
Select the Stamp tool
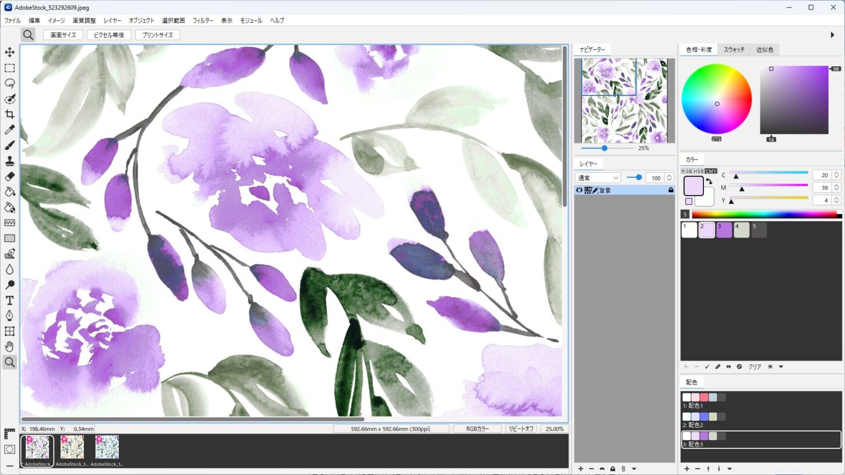click(9, 161)
